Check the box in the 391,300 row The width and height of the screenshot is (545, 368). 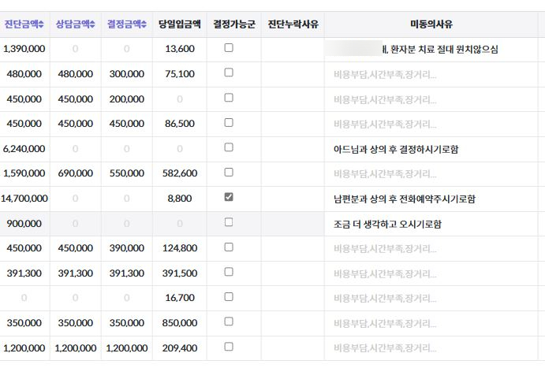click(x=229, y=273)
